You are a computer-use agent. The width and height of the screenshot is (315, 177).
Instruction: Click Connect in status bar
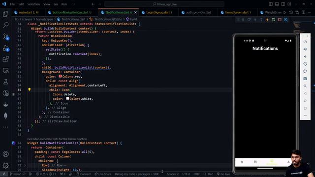point(84,174)
